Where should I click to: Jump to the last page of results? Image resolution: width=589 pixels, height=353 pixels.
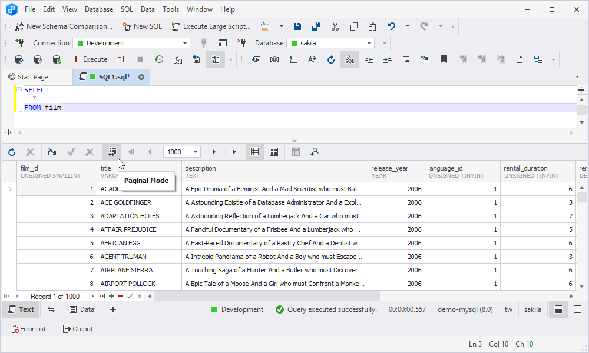coord(233,152)
